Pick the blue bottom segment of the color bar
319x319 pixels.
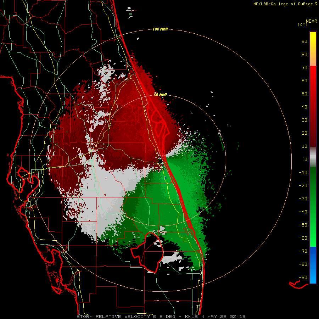coord(313,265)
